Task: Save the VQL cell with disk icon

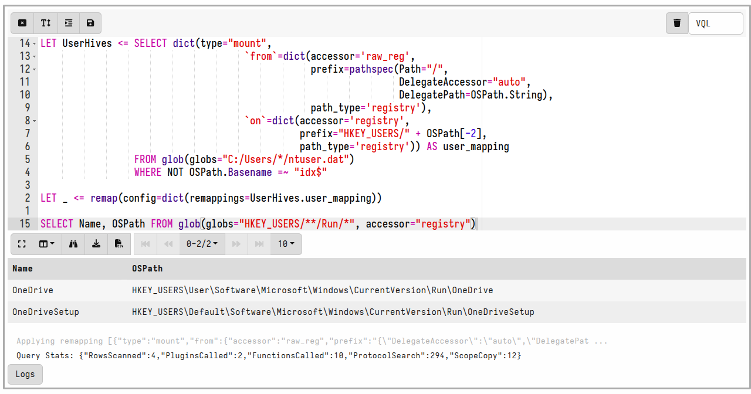Action: (x=90, y=23)
